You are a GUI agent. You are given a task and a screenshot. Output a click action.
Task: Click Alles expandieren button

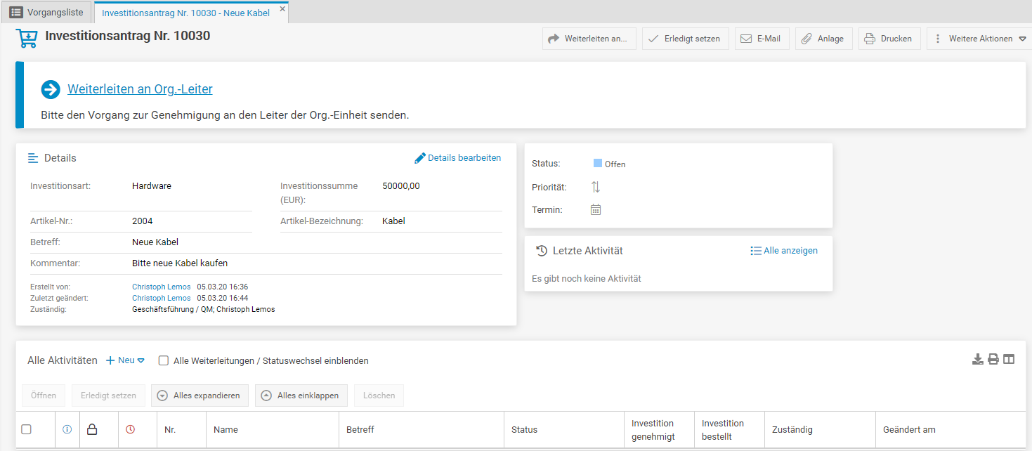point(200,396)
